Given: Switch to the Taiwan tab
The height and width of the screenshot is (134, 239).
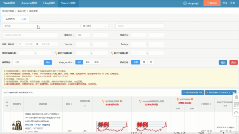Looking at the screenshot, I should pos(24,19).
